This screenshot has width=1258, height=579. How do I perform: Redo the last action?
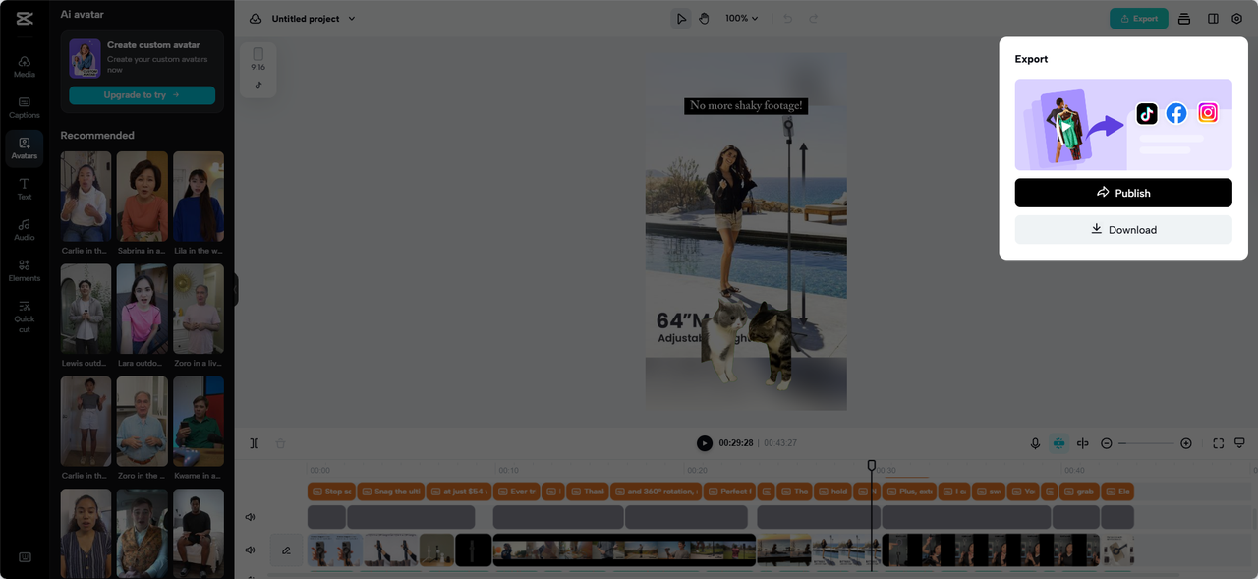coord(813,19)
